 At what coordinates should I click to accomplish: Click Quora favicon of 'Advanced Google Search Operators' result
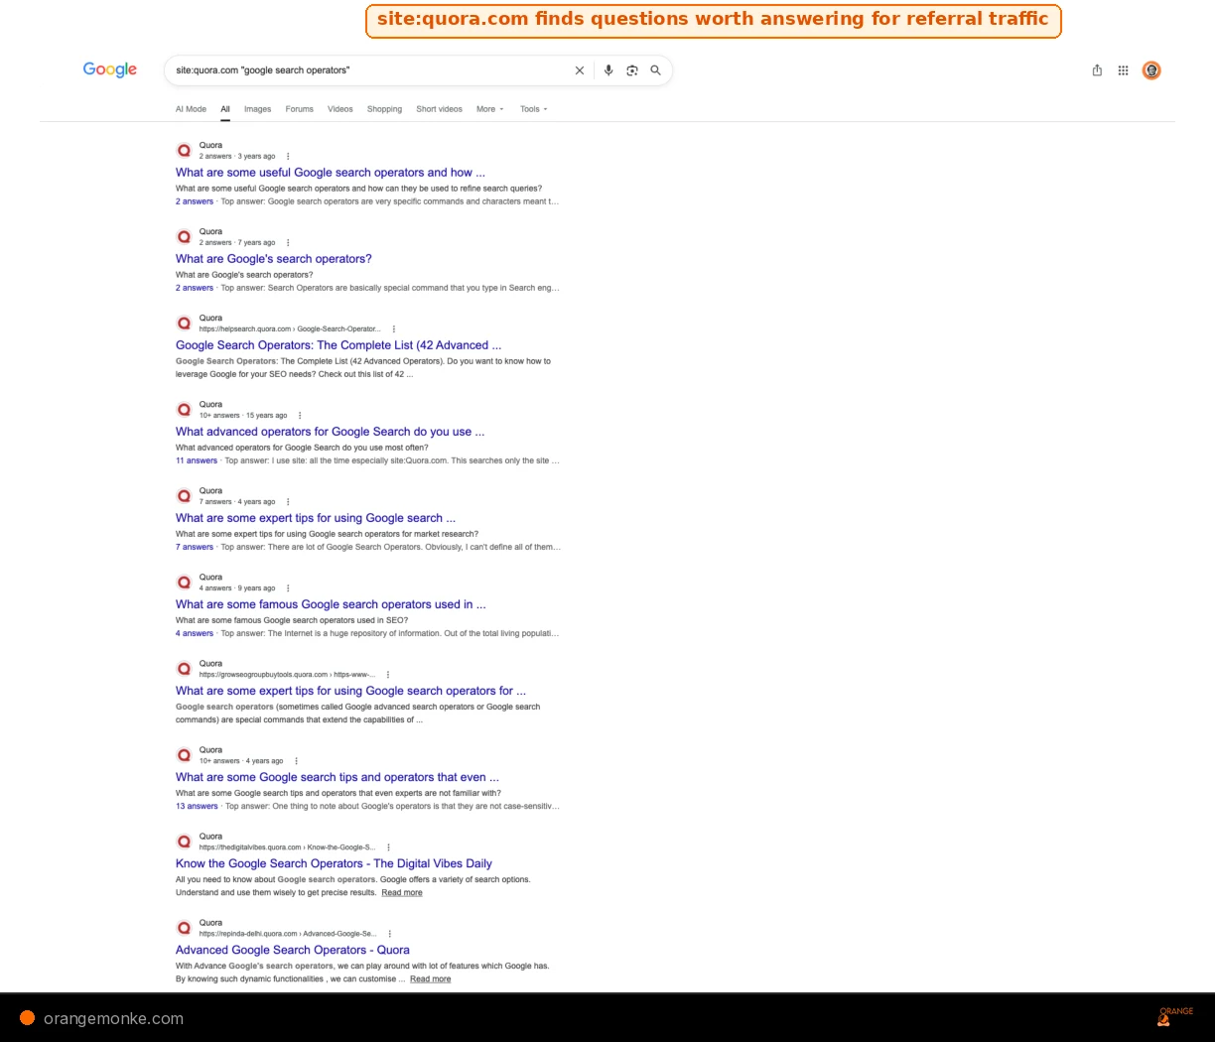click(184, 927)
